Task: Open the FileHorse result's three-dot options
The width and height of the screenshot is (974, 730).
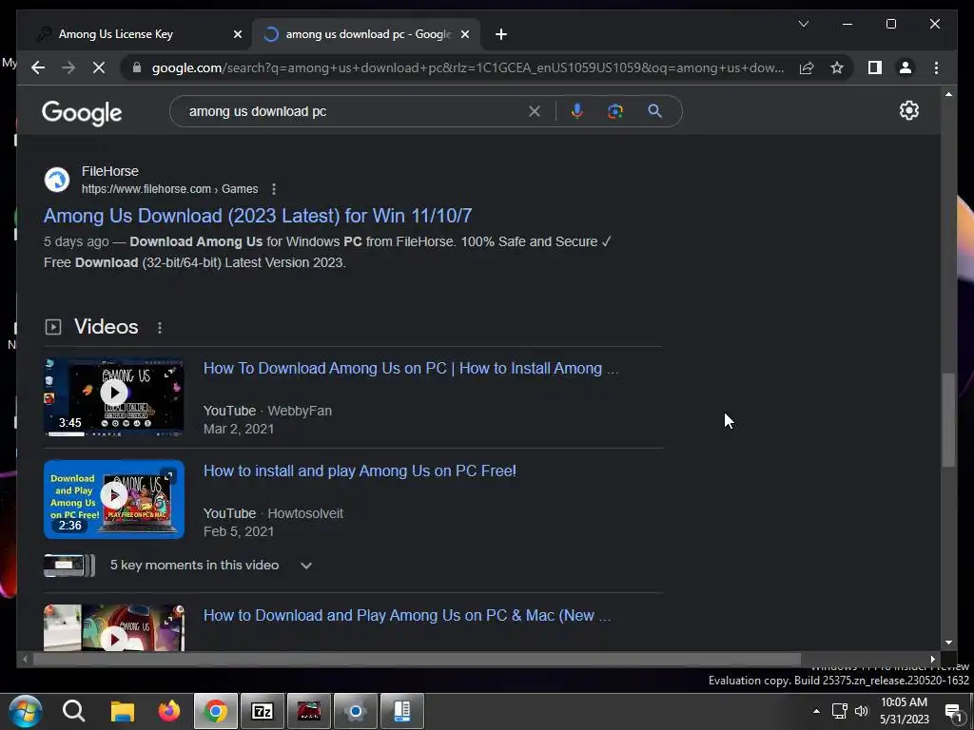Action: (x=274, y=189)
